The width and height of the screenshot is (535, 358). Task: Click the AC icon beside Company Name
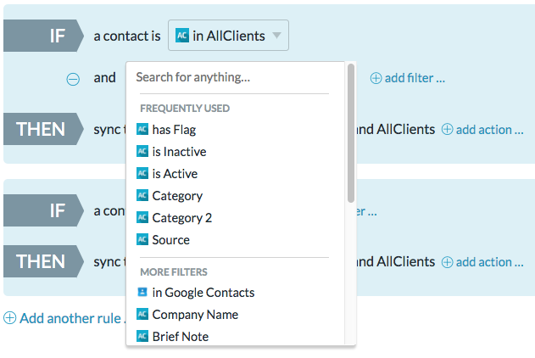[x=142, y=315]
